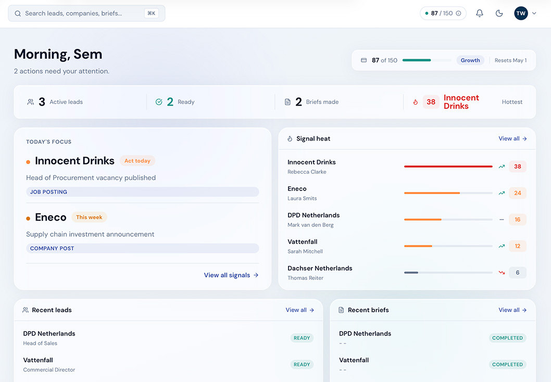Select the JOB POSTING signal tag
The width and height of the screenshot is (551, 382).
[142, 192]
